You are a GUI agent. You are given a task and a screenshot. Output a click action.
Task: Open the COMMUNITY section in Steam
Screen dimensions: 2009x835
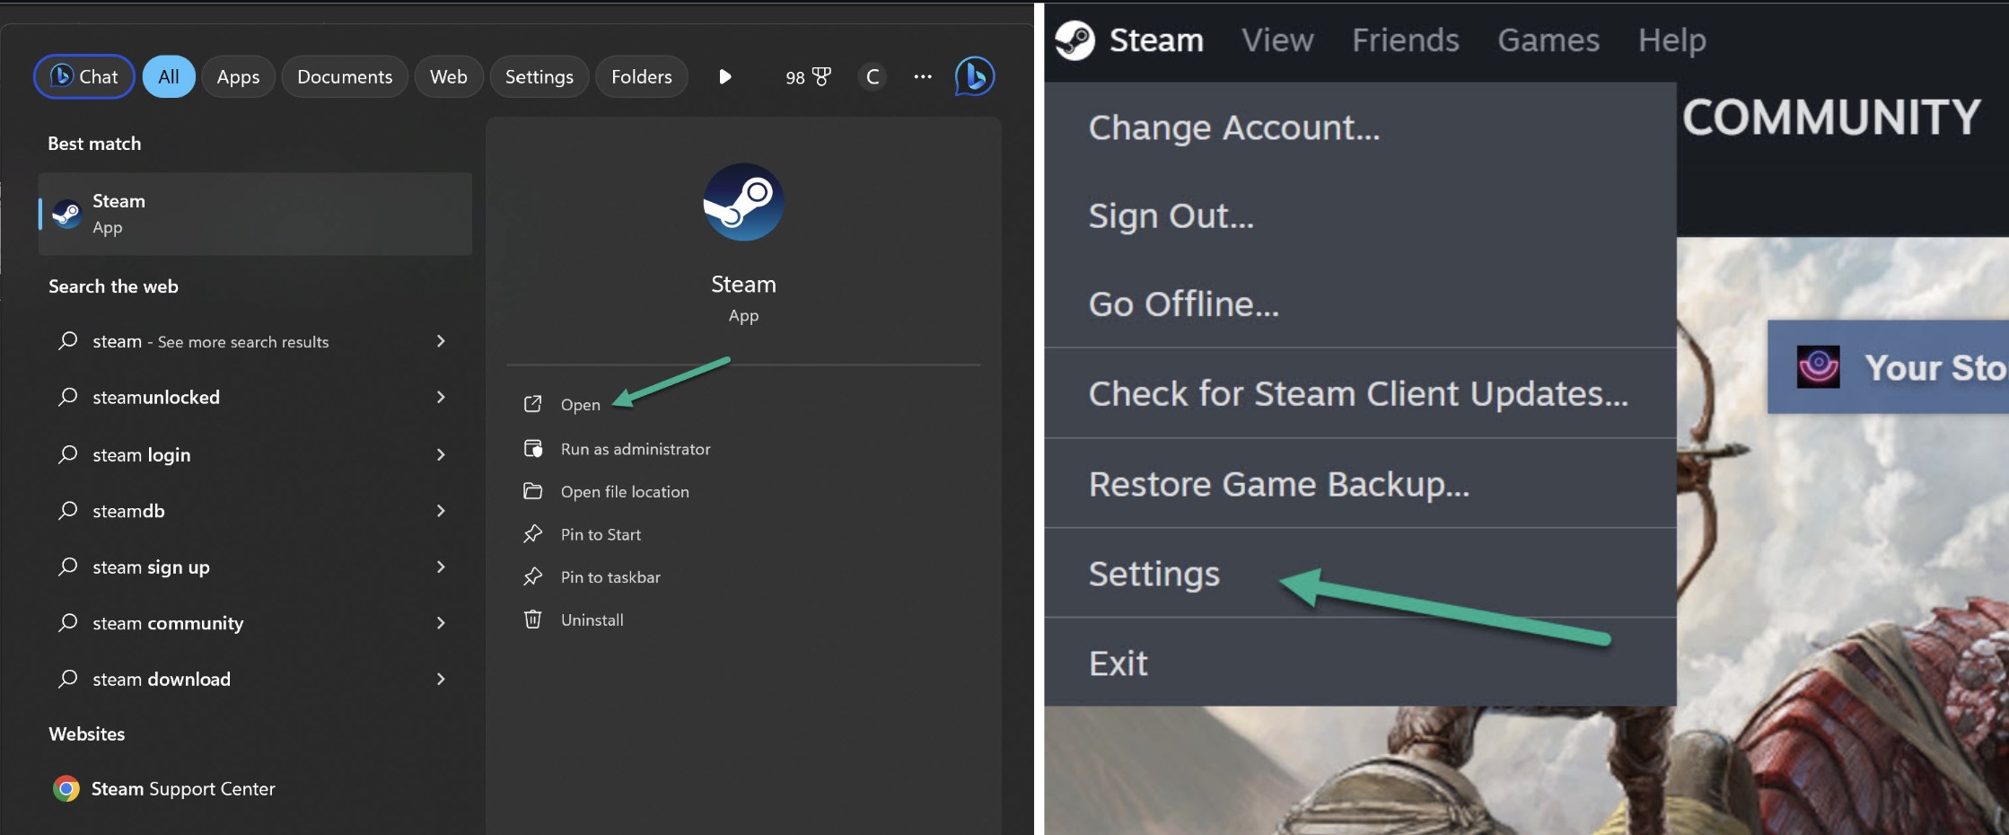point(1831,118)
